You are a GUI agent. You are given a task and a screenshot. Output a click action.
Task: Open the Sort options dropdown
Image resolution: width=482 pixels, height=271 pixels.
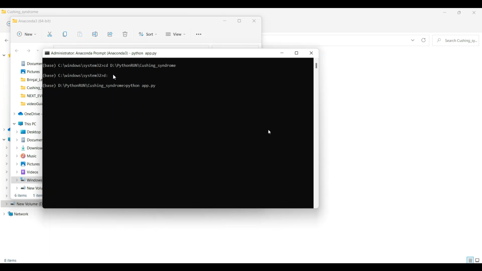148,34
